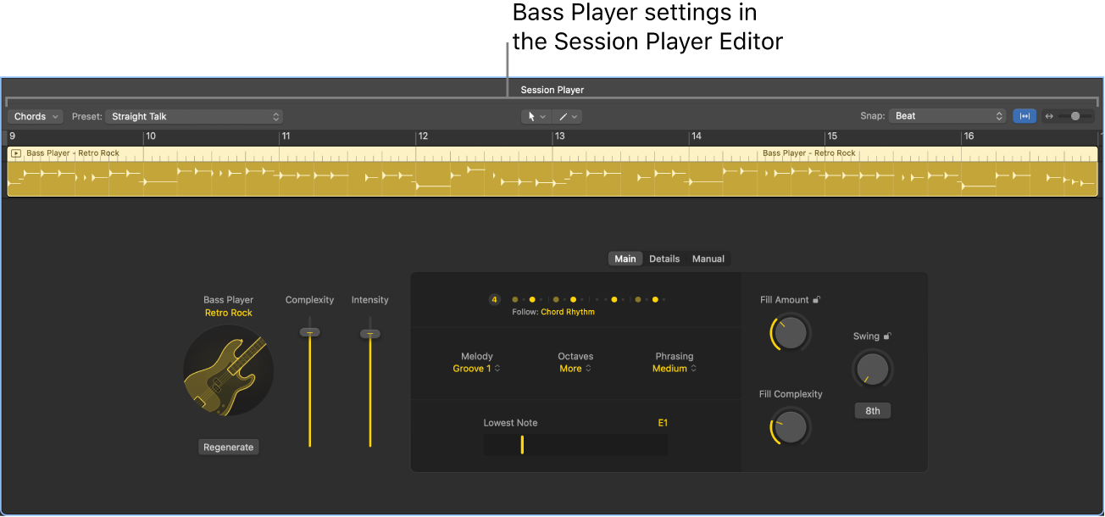Click bar 16 in the ruler
1105x517 pixels.
pyautogui.click(x=969, y=136)
